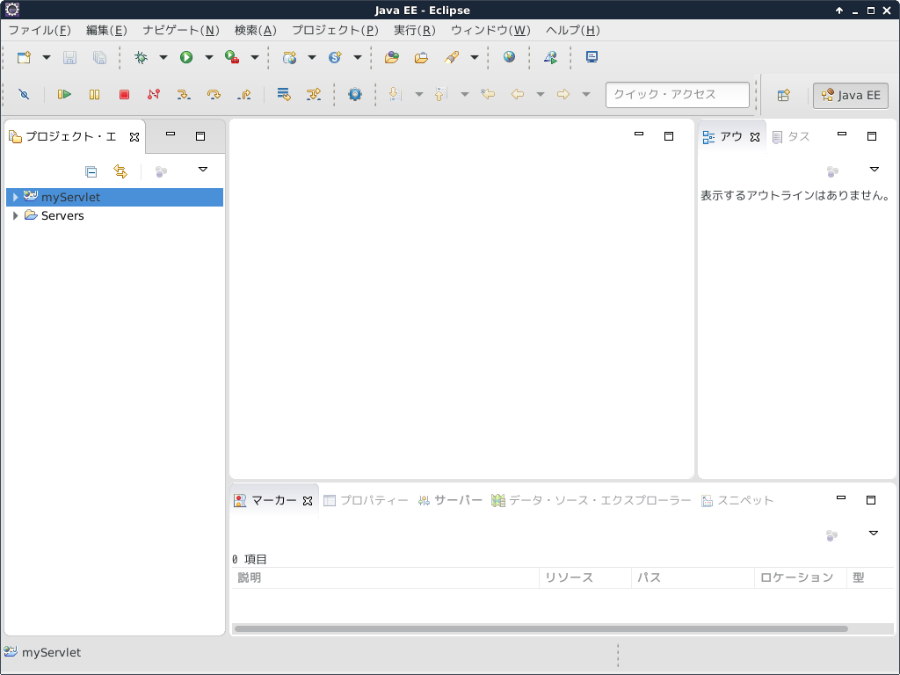Open the Run dropdown arrow
The image size is (900, 675).
[209, 57]
